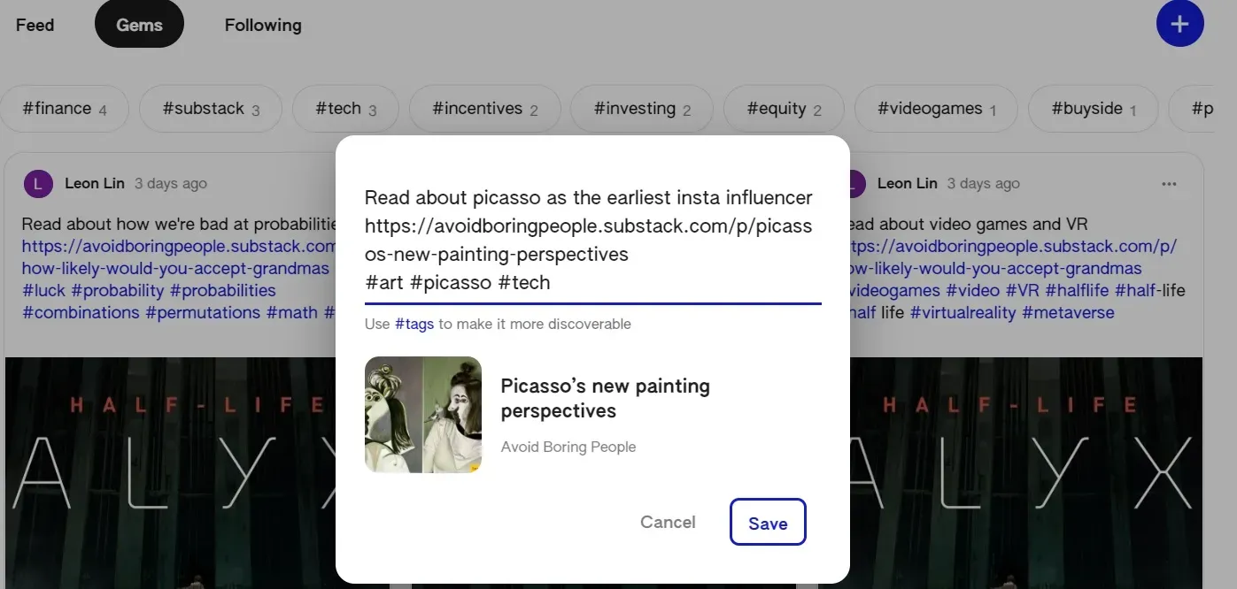Filter by the #videogames tag

(936, 109)
